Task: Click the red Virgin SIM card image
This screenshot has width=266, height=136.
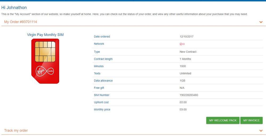Action: [x=45, y=61]
